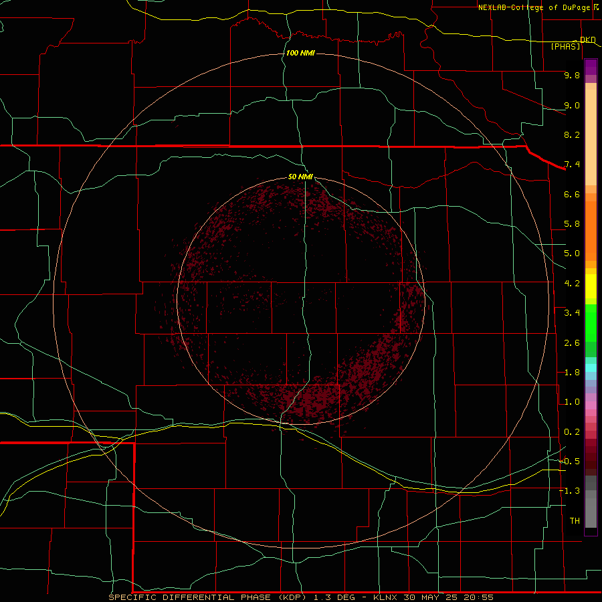
Task: Click SPECIFIC DIFFERENTIAL PHASE (KDP) in the caption
Action: (207, 597)
